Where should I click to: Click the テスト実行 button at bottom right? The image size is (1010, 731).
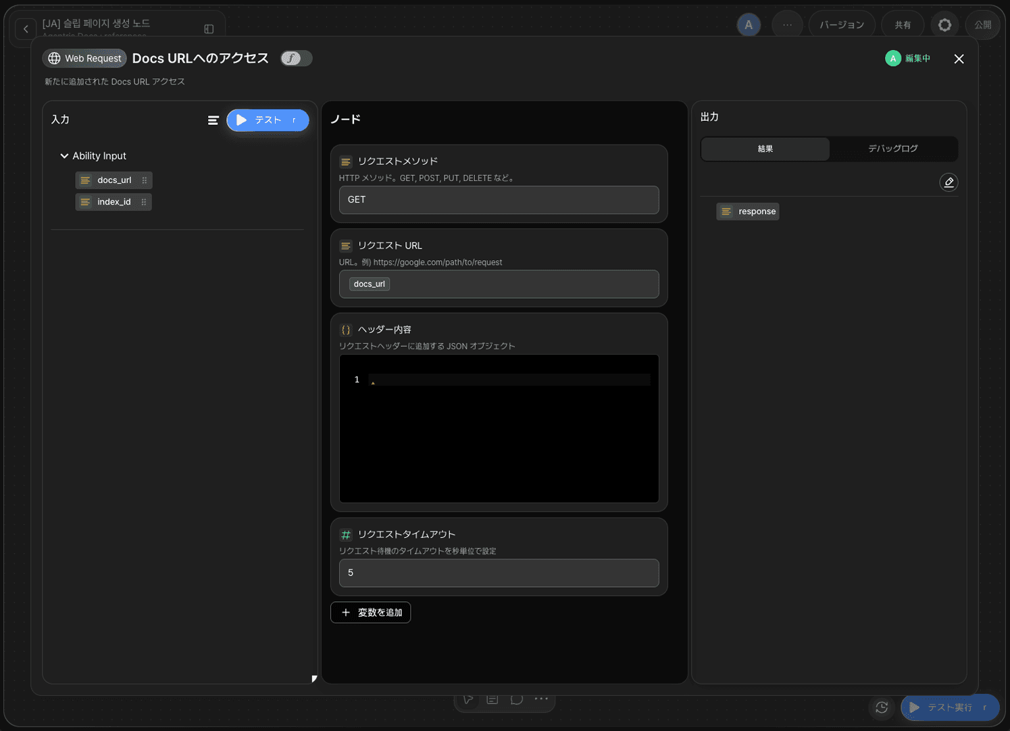coord(950,707)
